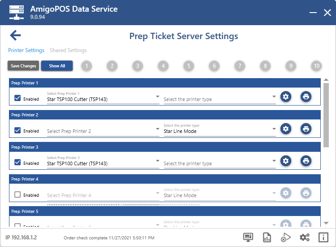336x247 pixels.
Task: Click the IP 192.168.1.2 status text
Action: pyautogui.click(x=21, y=238)
